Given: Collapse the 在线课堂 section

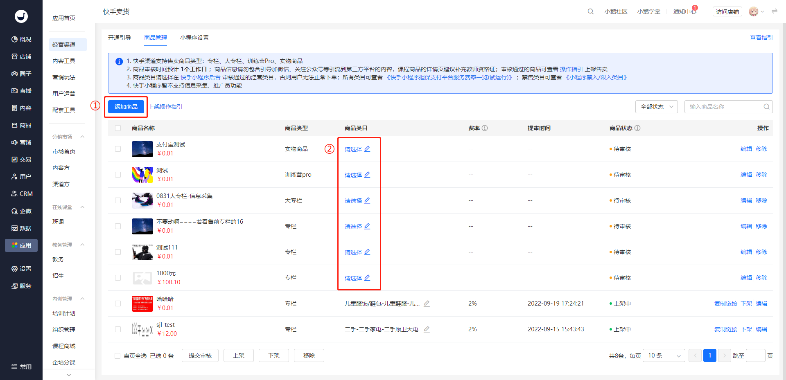Looking at the screenshot, I should tap(82, 207).
